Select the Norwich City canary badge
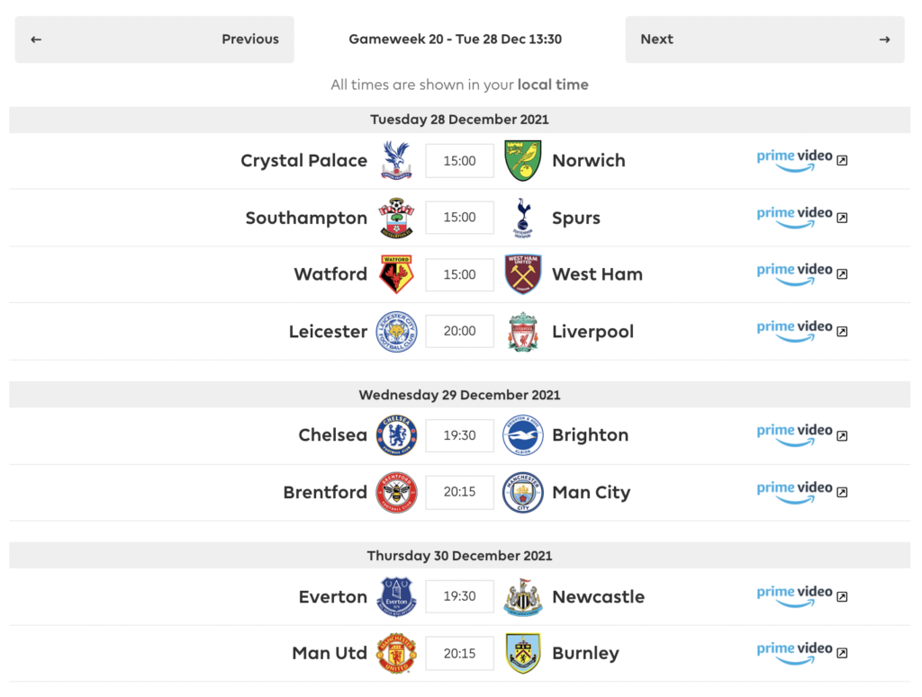 (523, 160)
